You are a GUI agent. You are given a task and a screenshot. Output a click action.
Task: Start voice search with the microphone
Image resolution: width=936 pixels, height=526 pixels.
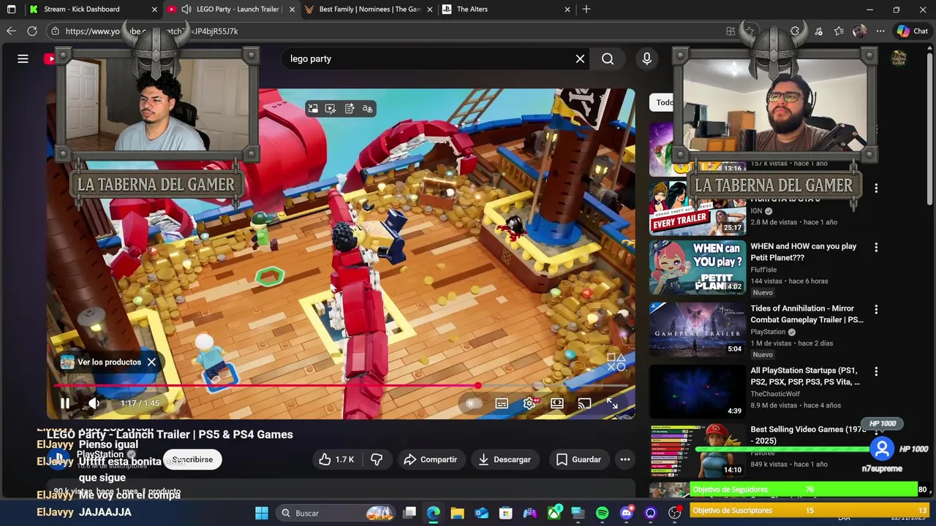click(x=646, y=59)
